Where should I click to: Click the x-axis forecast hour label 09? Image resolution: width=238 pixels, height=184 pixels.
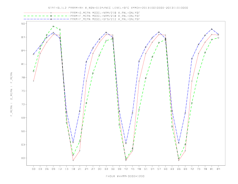[x=53, y=169]
